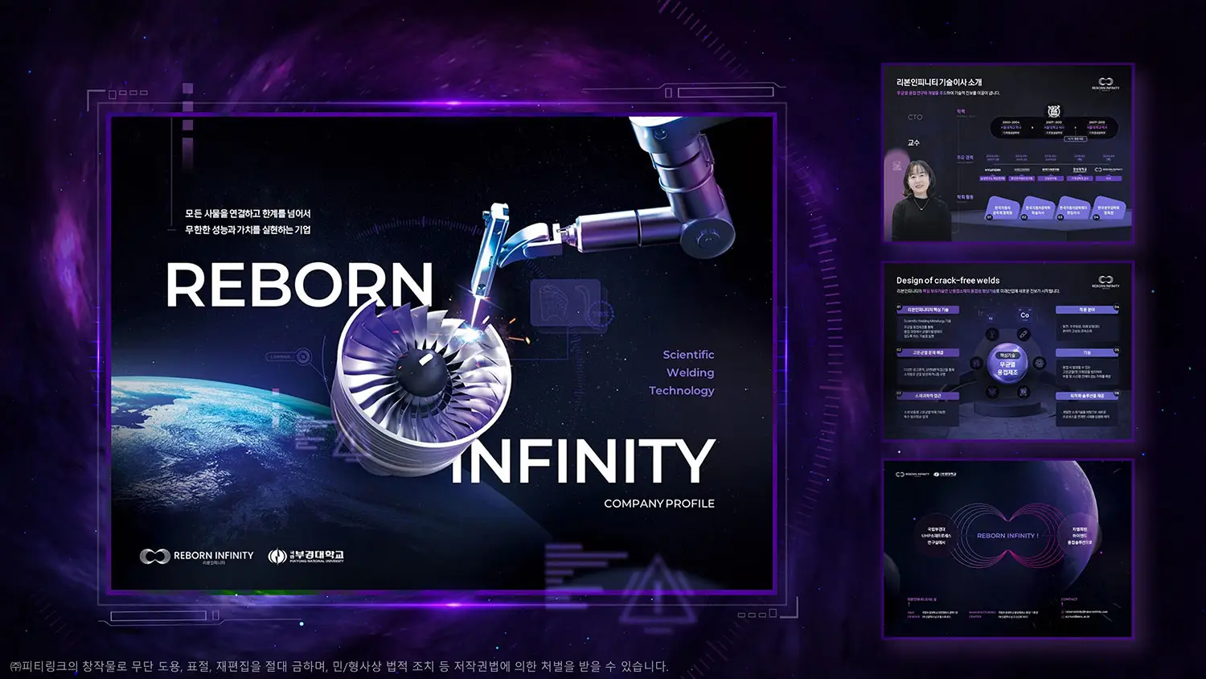Click the '교수' label on first thumbnail
This screenshot has width=1206, height=679.
(913, 142)
